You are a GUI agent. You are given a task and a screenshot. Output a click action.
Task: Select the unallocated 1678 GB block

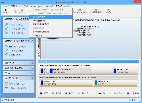pos(116,83)
